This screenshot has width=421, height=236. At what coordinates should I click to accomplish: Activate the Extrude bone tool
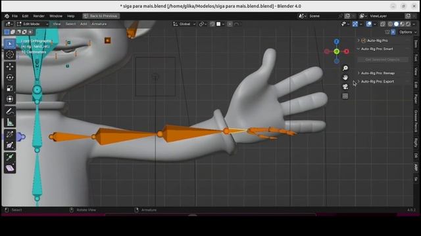(x=10, y=157)
